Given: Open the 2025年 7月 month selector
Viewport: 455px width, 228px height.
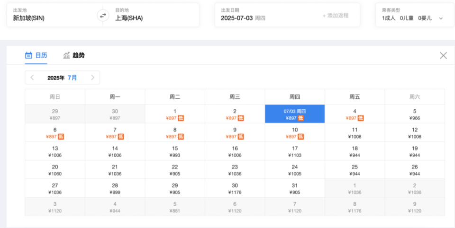Looking at the screenshot, I should coord(63,78).
